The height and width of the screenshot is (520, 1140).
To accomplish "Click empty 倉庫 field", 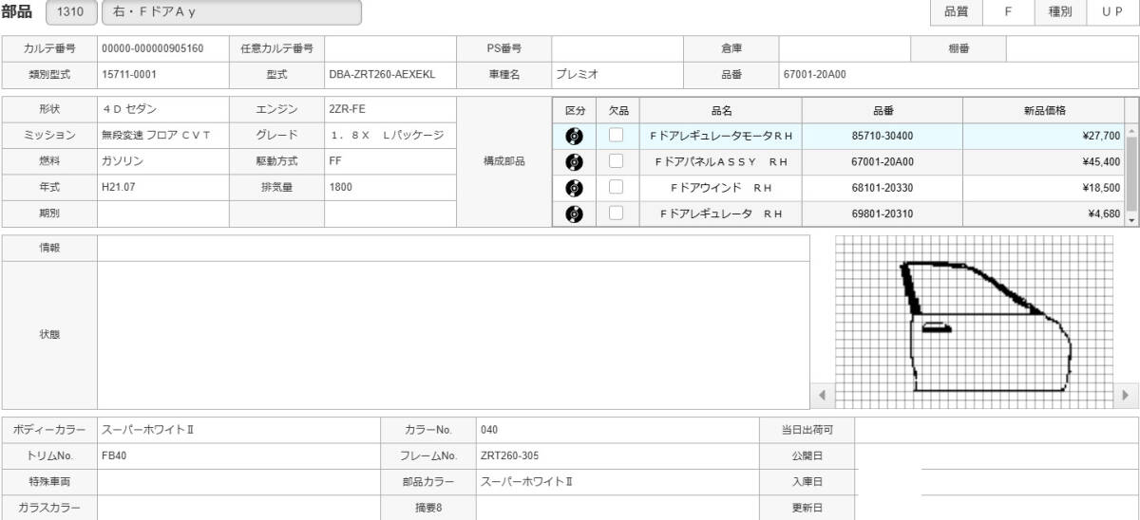I will [x=845, y=48].
